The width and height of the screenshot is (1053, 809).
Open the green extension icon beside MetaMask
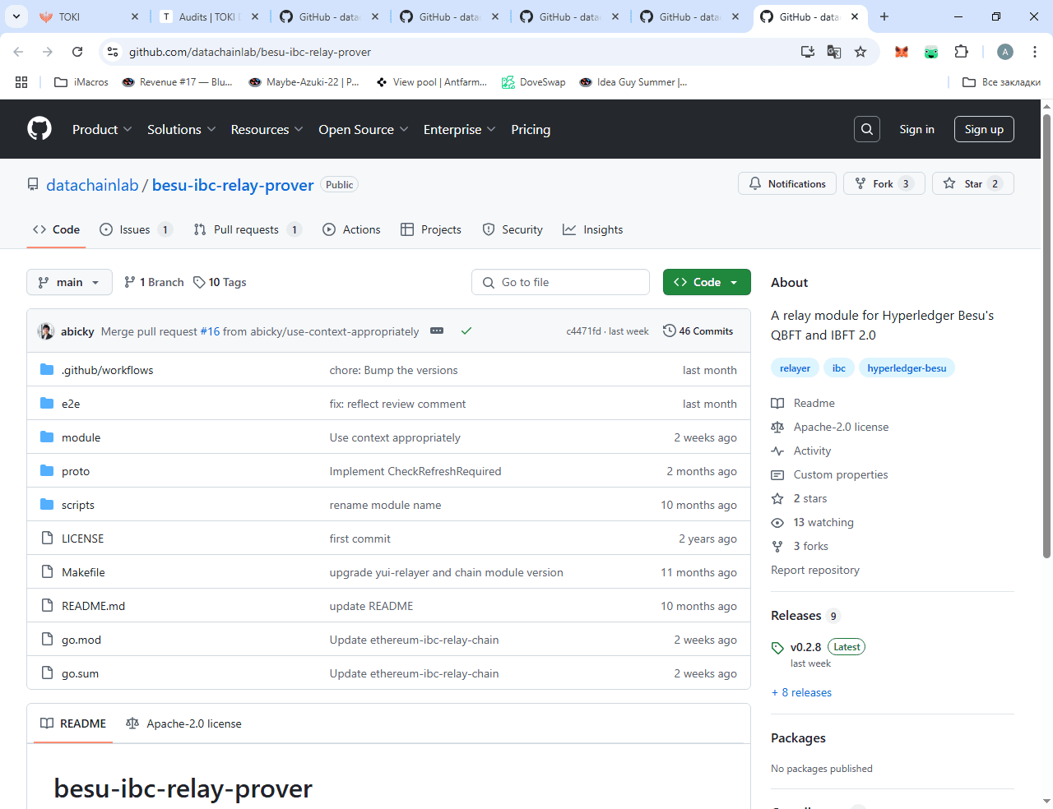(931, 52)
